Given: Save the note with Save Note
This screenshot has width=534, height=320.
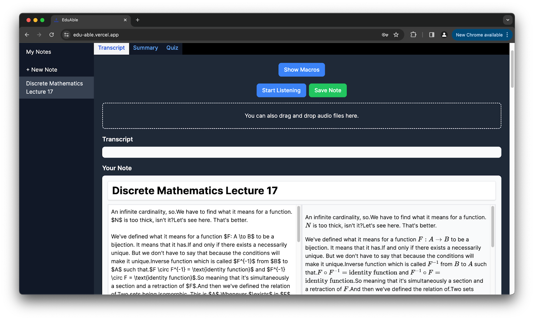Looking at the screenshot, I should [x=328, y=90].
